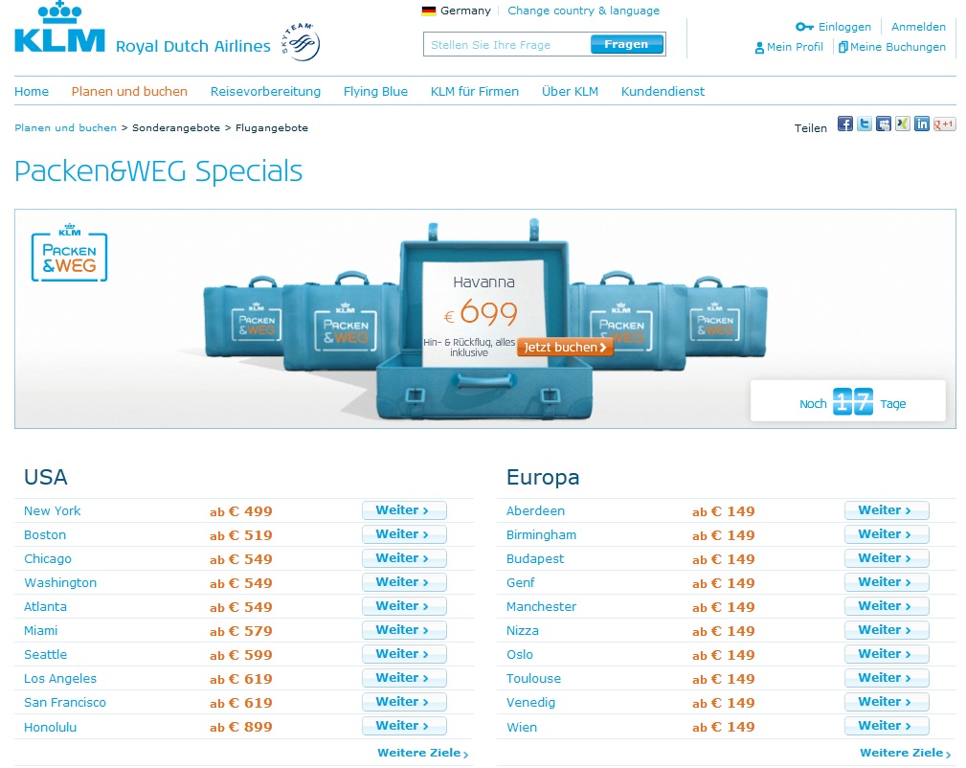
Task: Open Kundendienst menu
Action: [x=663, y=91]
